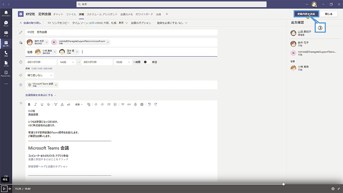Open the ホワイトボード tab
This screenshot has height=193, width=343.
(144, 14)
